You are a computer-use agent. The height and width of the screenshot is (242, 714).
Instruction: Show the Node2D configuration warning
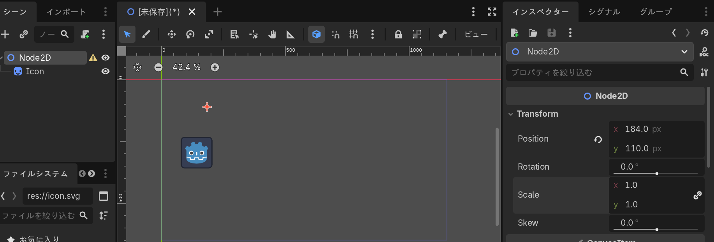[x=93, y=58]
